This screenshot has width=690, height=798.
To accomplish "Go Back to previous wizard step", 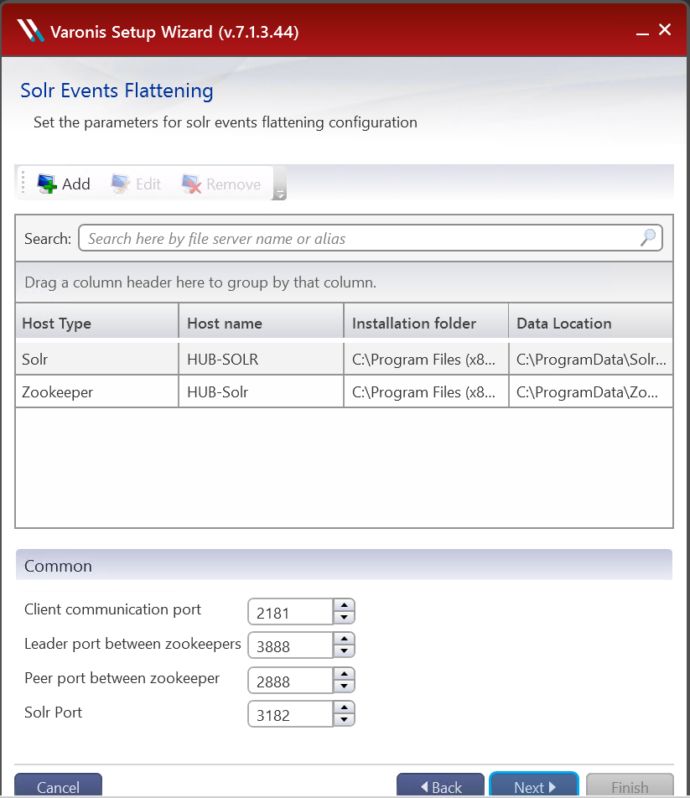I will (x=440, y=786).
